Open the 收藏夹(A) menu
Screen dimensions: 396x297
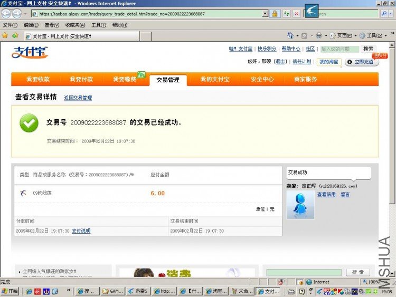[x=75, y=25]
